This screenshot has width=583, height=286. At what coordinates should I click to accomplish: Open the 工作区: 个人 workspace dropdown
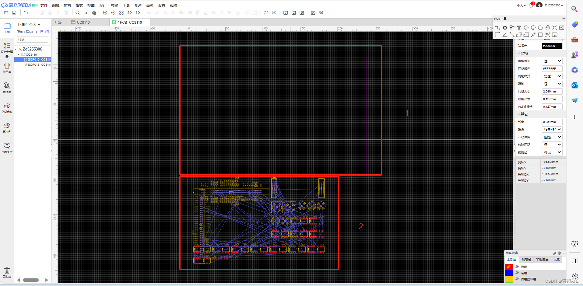(28, 24)
